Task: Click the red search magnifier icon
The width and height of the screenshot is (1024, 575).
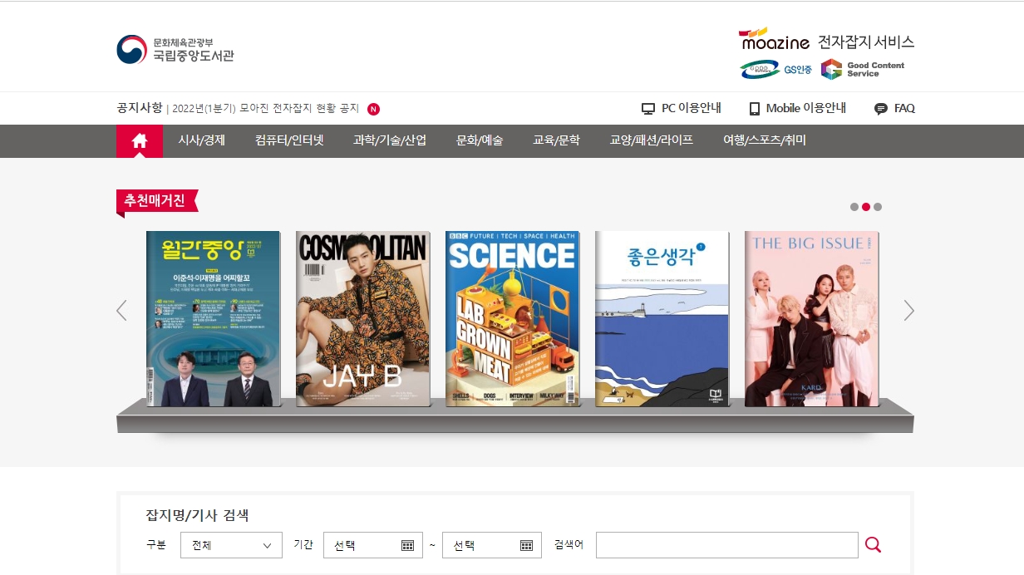Action: pyautogui.click(x=873, y=545)
